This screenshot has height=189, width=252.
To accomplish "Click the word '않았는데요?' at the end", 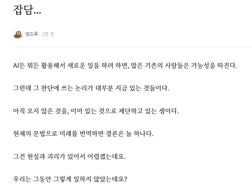I will [x=111, y=179].
